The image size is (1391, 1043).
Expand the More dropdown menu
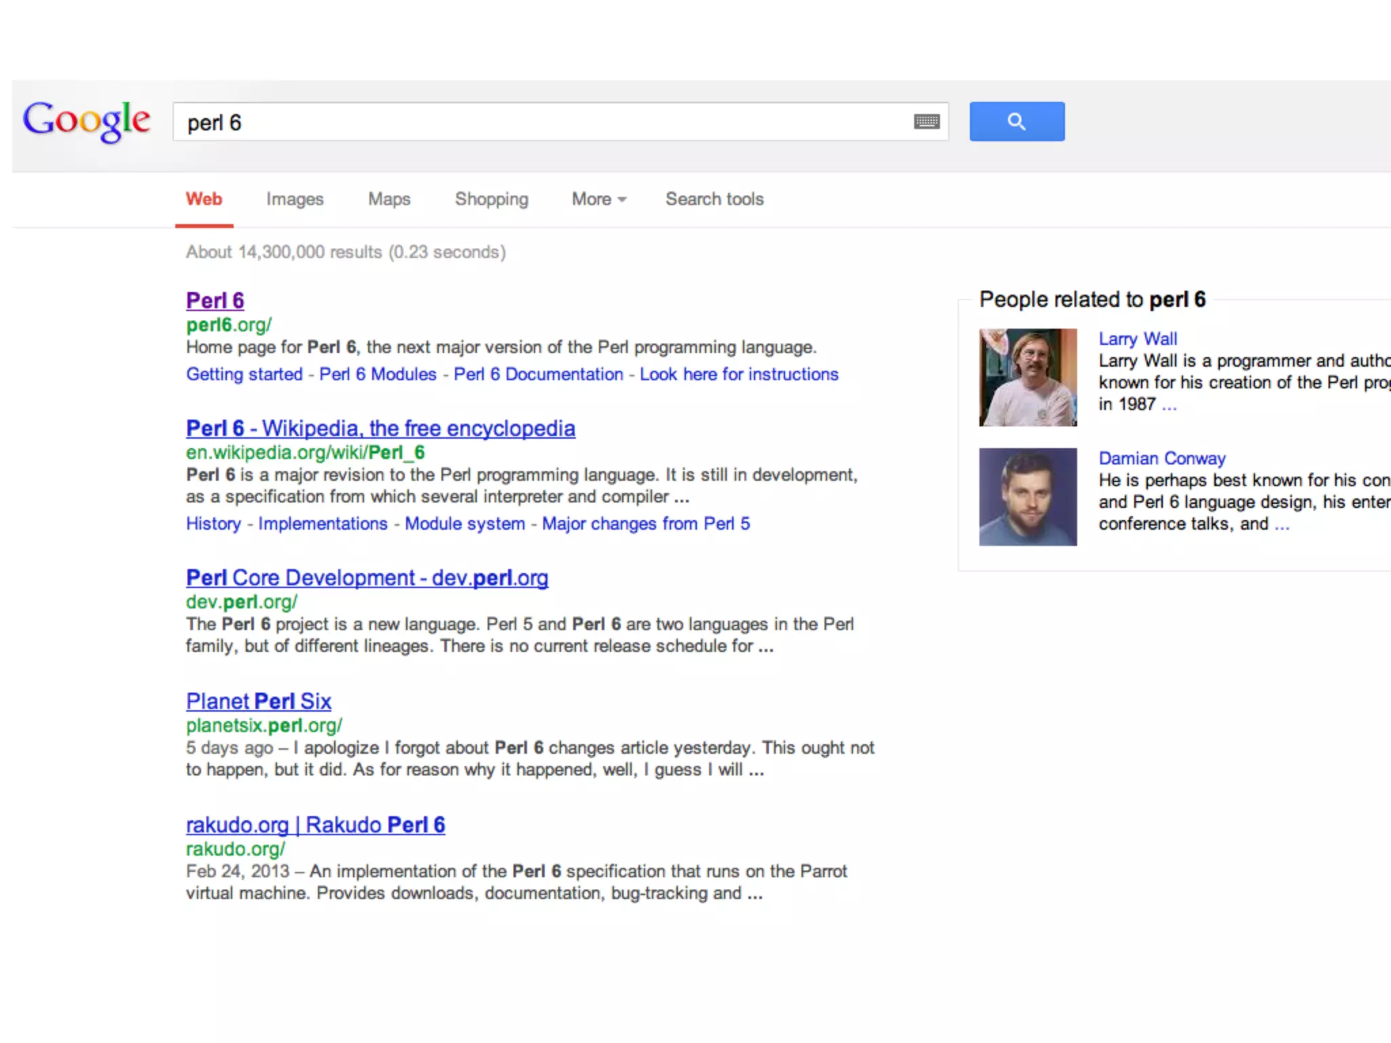598,199
